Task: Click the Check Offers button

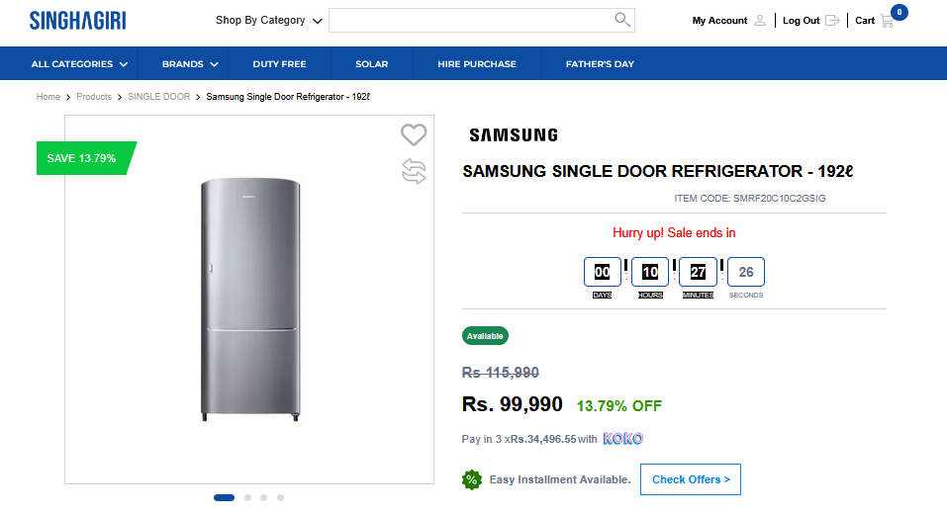Action: point(691,479)
